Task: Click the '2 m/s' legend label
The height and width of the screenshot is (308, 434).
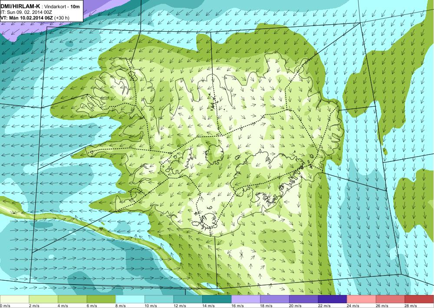Action: 34,306
